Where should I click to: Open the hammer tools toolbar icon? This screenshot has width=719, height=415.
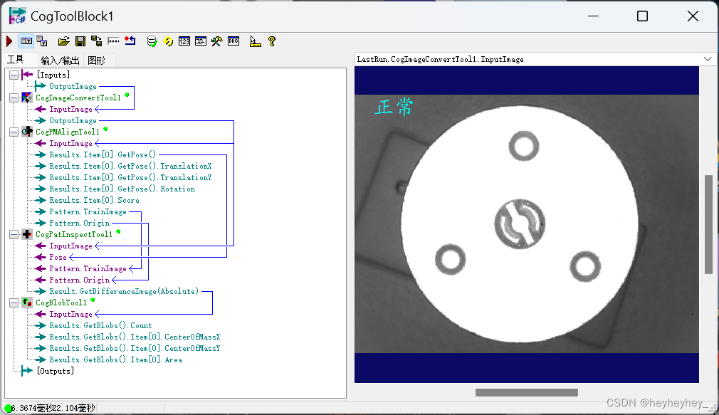pos(216,41)
